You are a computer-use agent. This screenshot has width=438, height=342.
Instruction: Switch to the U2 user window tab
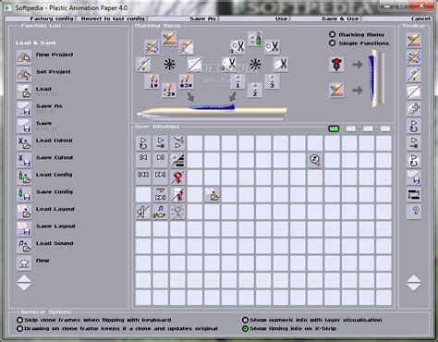tap(351, 128)
